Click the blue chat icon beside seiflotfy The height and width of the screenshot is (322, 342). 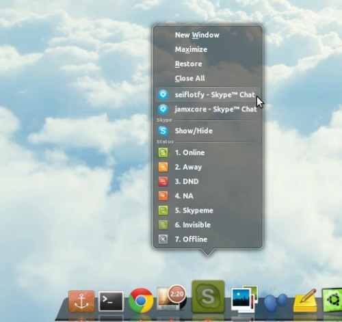pos(163,95)
